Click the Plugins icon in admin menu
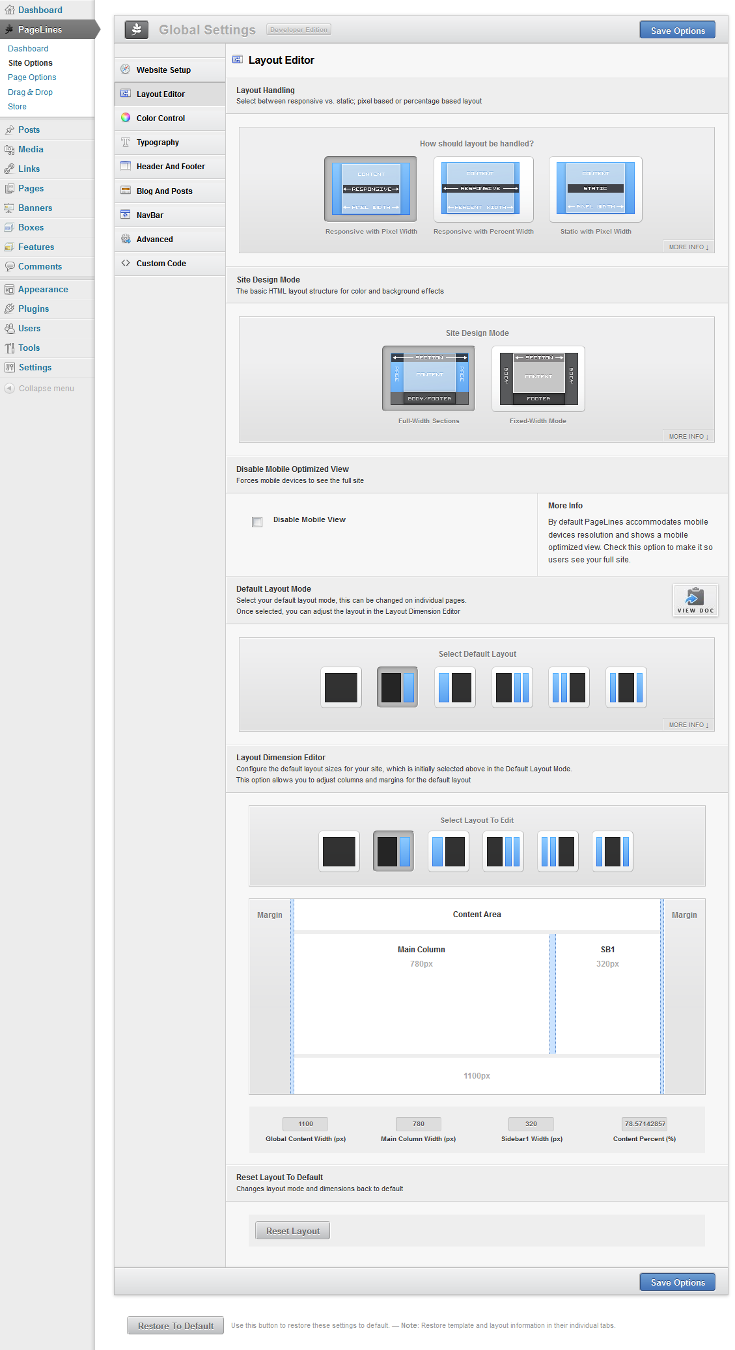 click(x=9, y=309)
